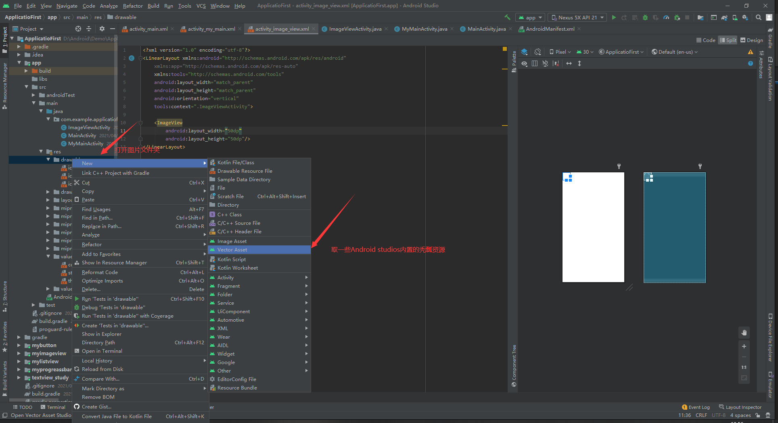Switch to AndroidManifest.xml tab
This screenshot has width=778, height=423.
click(550, 29)
